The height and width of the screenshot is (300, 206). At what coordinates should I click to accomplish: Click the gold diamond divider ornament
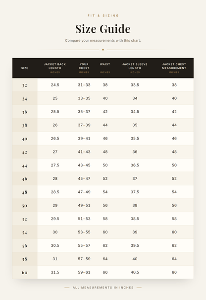pyautogui.click(x=103, y=50)
